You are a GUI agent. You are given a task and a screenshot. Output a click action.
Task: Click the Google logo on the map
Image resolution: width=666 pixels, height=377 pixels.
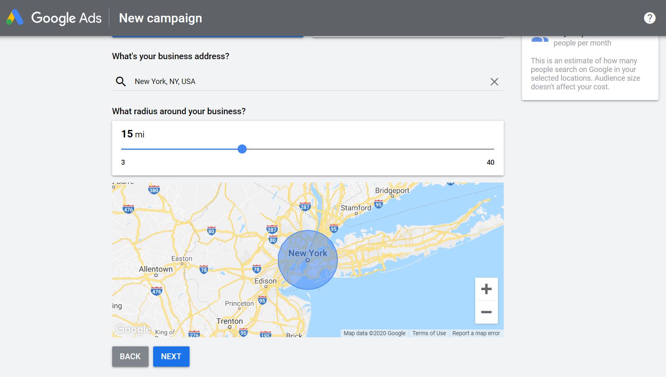pyautogui.click(x=133, y=329)
